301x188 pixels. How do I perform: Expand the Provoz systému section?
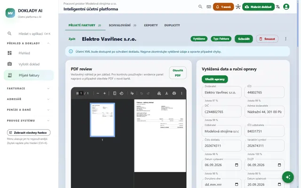[x=28, y=120]
